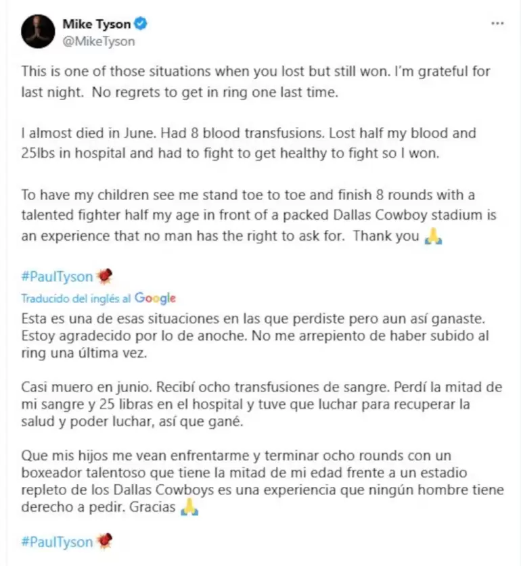Click boxing glove emoji beside Spanish hashtag
The image size is (521, 566).
point(104,542)
